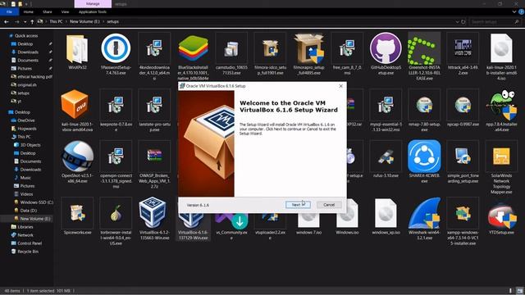Select the openvpn-connect msi icon
The height and width of the screenshot is (295, 525).
(x=116, y=157)
